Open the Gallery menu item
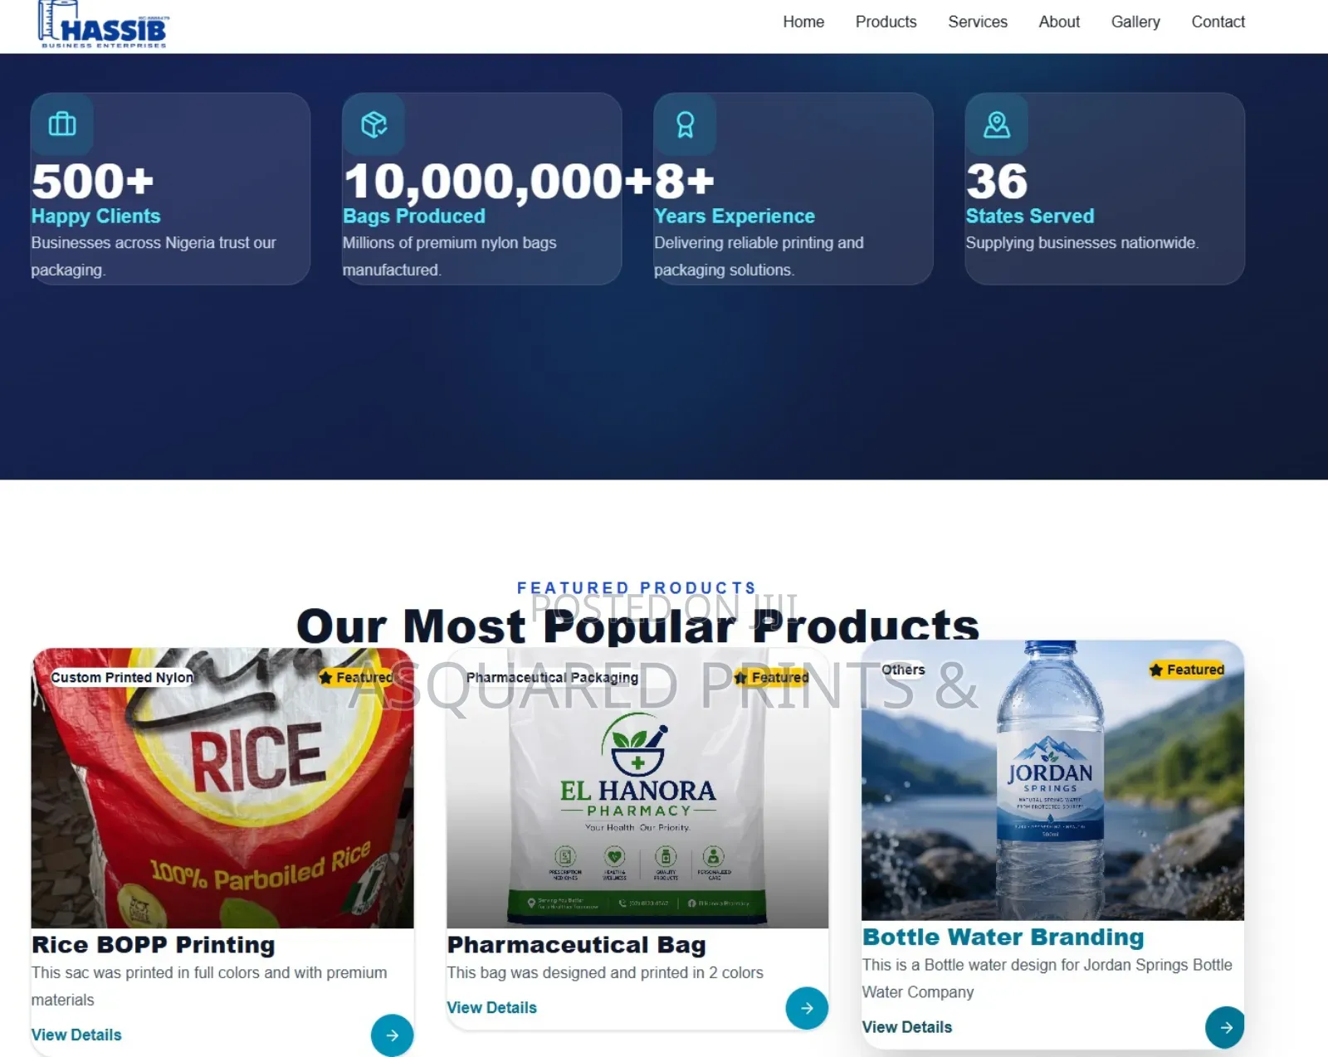The height and width of the screenshot is (1057, 1328). 1135,22
